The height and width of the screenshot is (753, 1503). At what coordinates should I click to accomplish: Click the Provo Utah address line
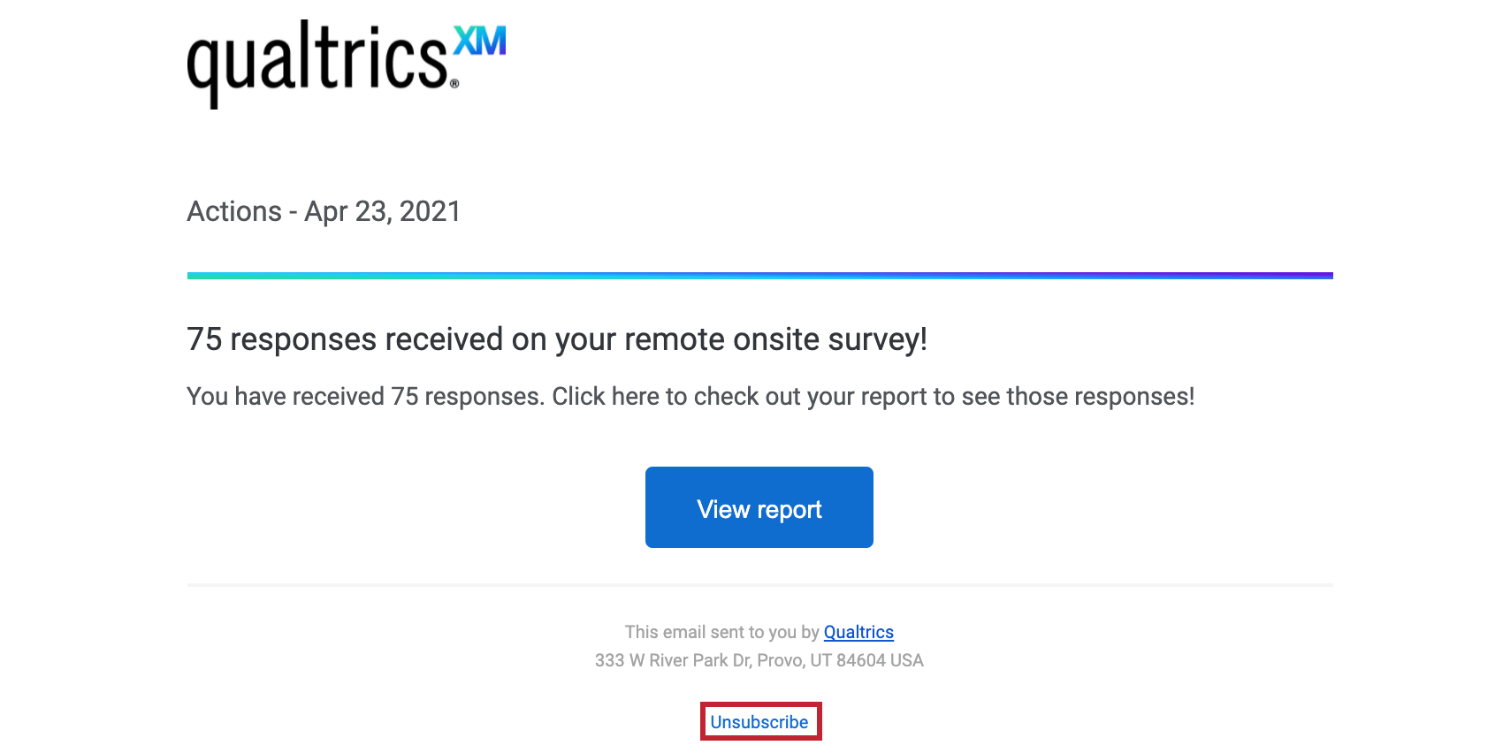(759, 660)
